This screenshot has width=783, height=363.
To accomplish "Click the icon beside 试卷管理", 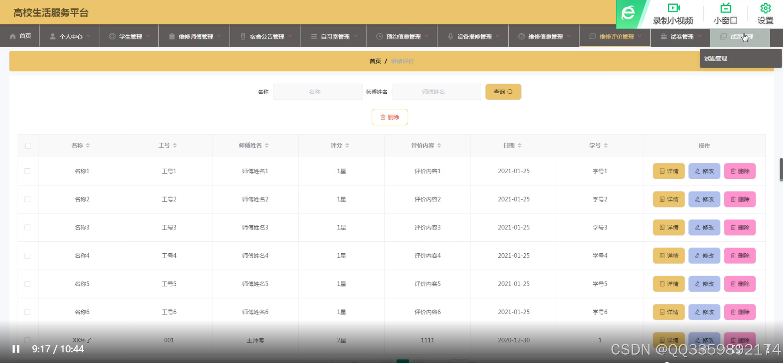I will (x=663, y=36).
